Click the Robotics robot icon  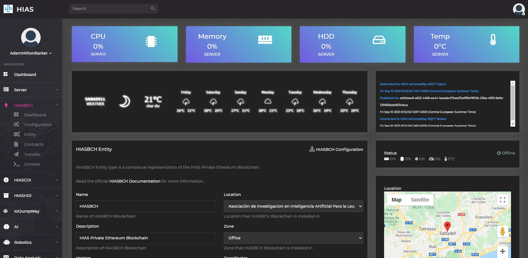point(7,242)
